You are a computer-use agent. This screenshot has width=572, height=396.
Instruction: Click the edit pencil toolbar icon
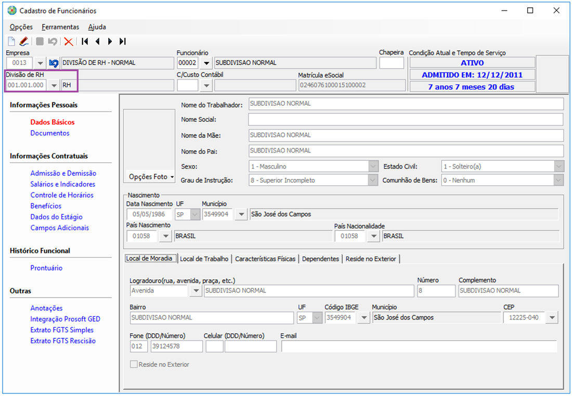[x=24, y=41]
